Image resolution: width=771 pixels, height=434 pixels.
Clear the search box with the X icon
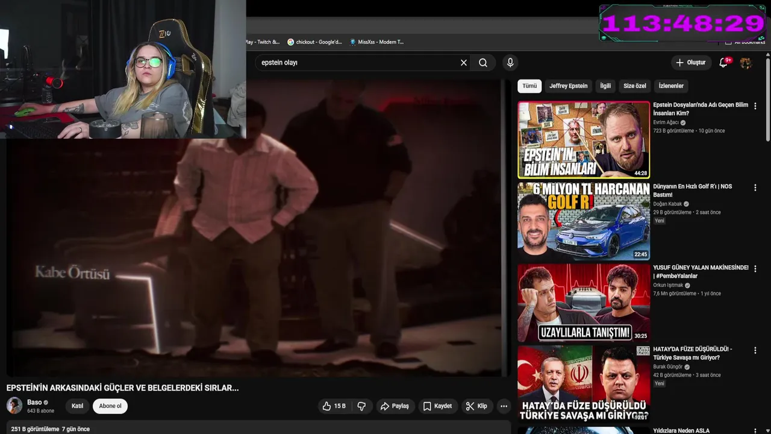[x=464, y=63]
